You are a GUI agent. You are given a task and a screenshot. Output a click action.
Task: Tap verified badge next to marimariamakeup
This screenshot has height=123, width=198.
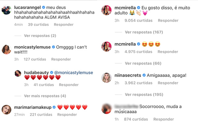(54, 107)
